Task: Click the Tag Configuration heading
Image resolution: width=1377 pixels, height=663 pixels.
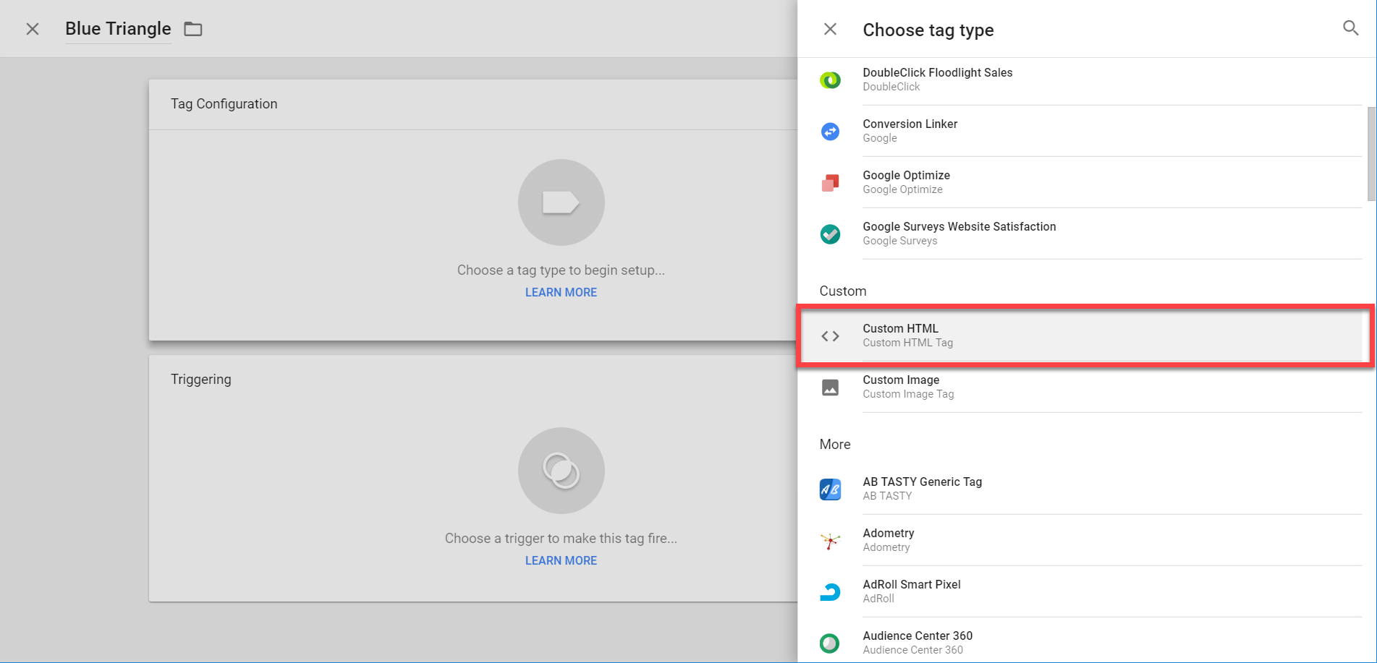Action: click(224, 104)
